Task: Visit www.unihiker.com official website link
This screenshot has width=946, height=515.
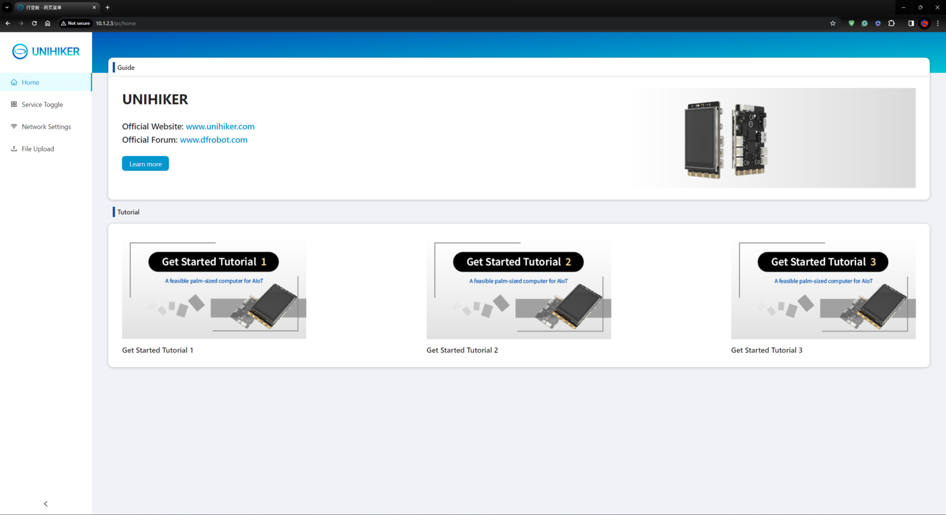Action: pos(220,127)
